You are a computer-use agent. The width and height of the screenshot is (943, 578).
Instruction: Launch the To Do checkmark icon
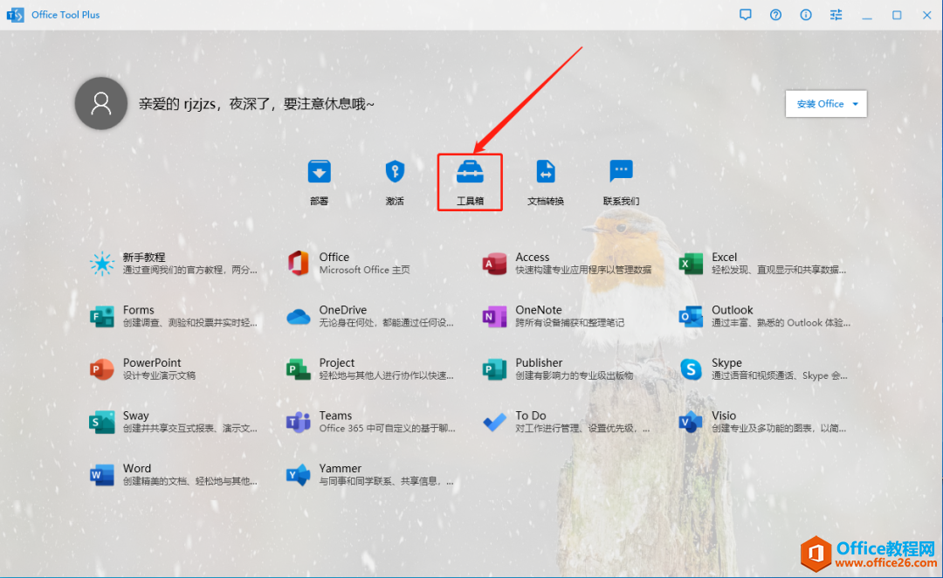click(x=494, y=423)
